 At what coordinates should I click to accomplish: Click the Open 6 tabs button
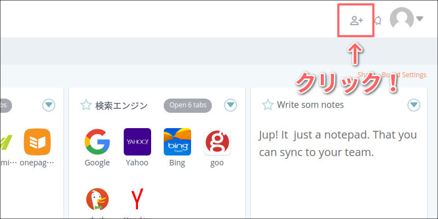coord(188,105)
